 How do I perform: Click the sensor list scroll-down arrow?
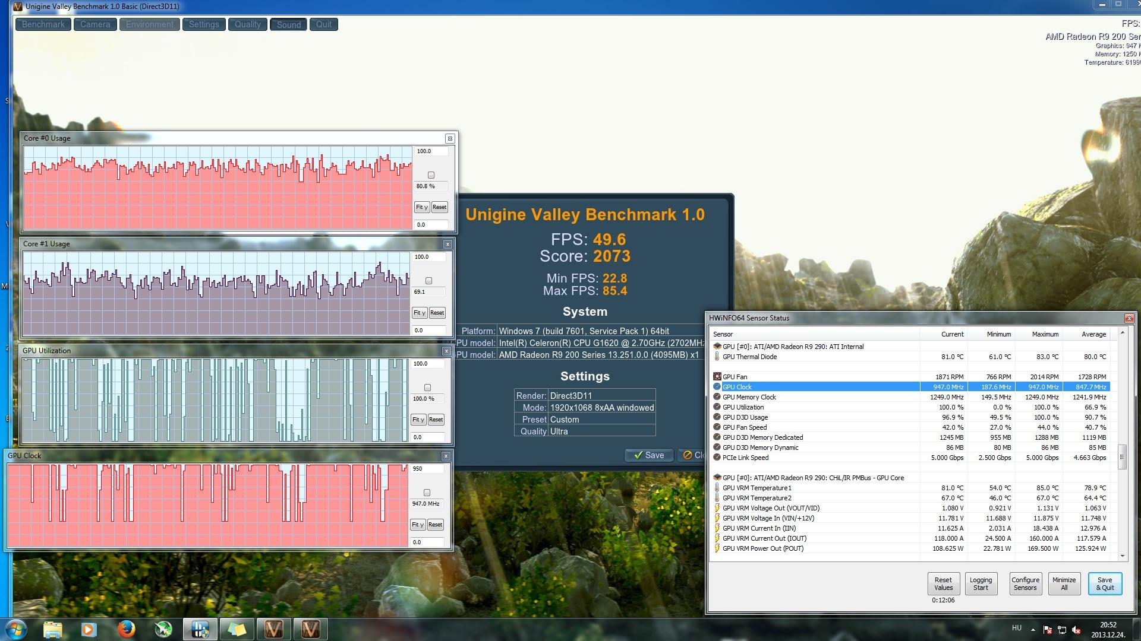[1122, 556]
